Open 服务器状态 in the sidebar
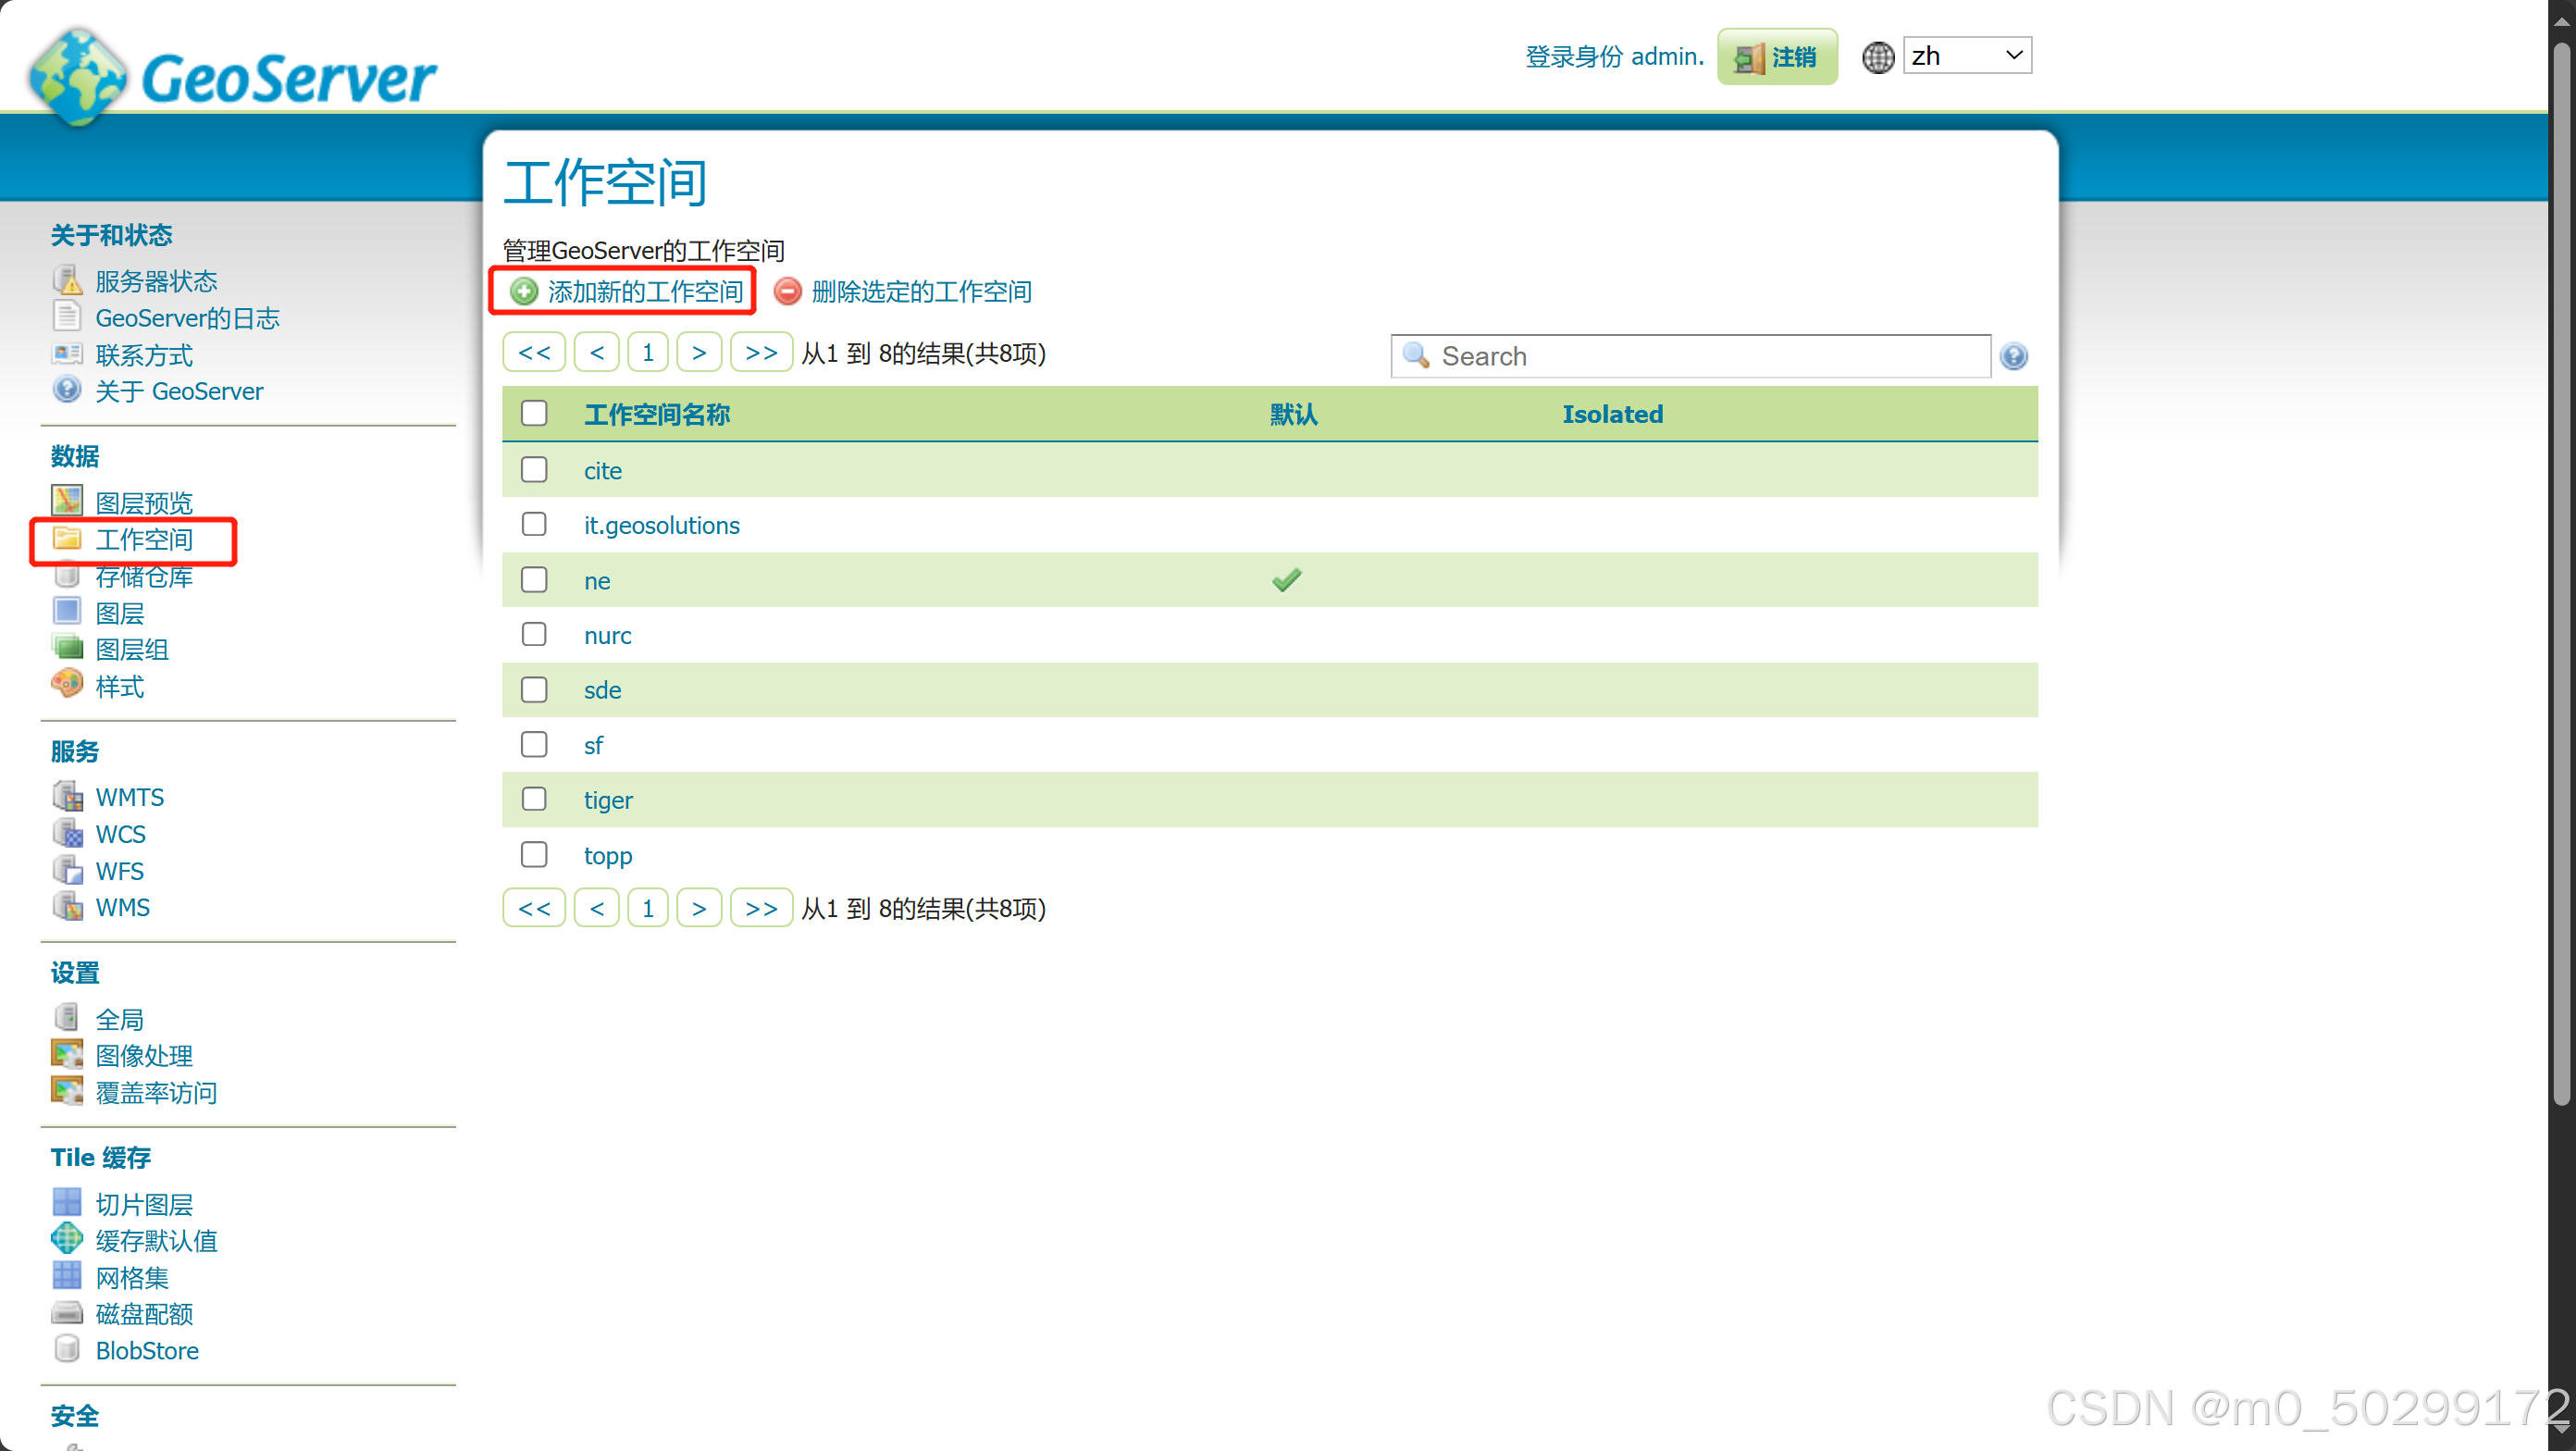Screen dimensions: 2576x1451 pos(156,281)
